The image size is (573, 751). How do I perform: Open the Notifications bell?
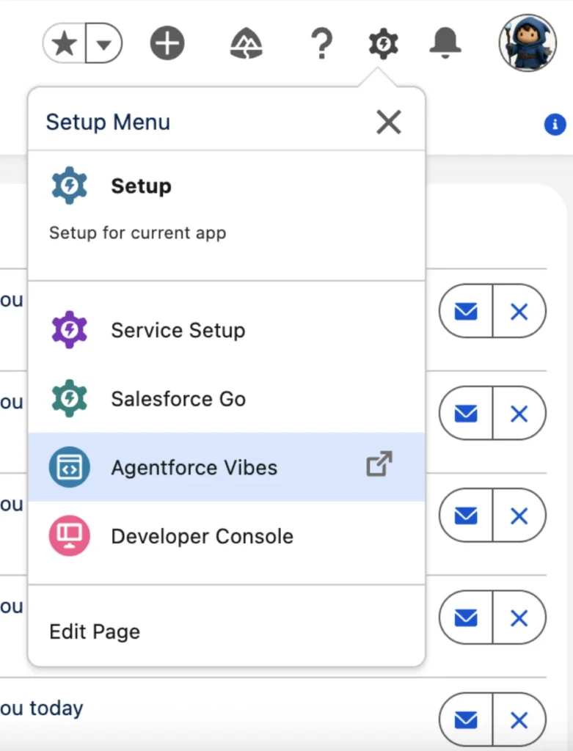coord(445,43)
